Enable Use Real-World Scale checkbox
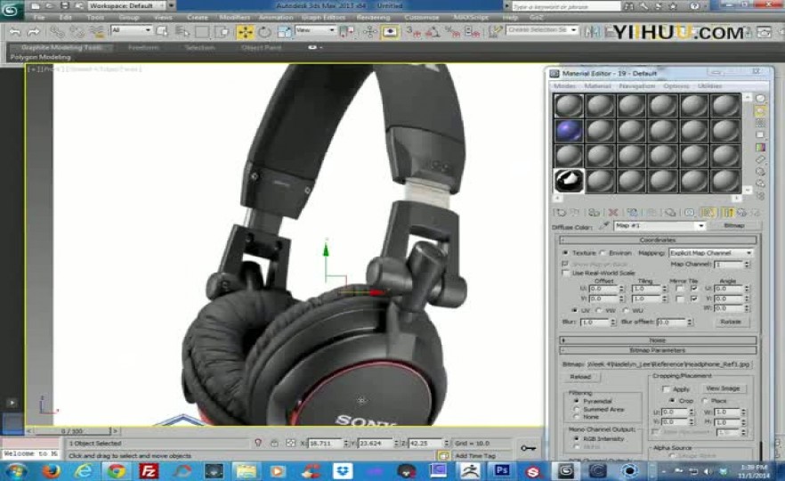The image size is (785, 481). pos(566,273)
